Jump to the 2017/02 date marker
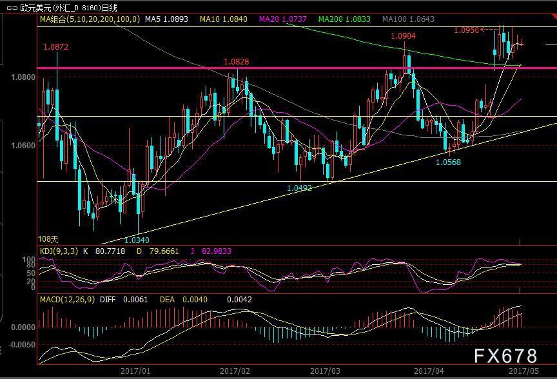Viewport: 557px width, 379px height. point(235,371)
